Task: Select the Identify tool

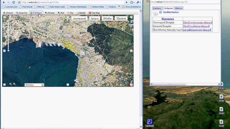Action: pos(81,13)
